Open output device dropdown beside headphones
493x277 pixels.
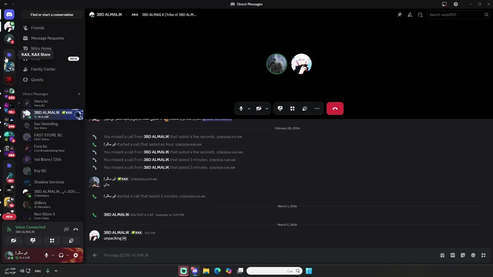point(67,255)
